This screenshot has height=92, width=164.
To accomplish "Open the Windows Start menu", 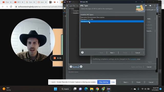I will [56, 89].
